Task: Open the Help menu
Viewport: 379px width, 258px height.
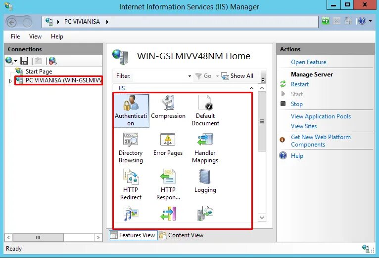Action: [57, 37]
